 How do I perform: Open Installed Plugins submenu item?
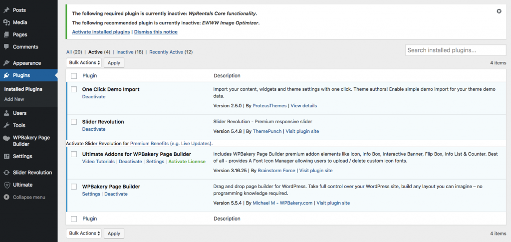coord(23,89)
